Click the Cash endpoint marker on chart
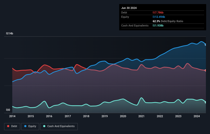Image resolution: width=210 pixels, height=134 pixels. click(206, 102)
